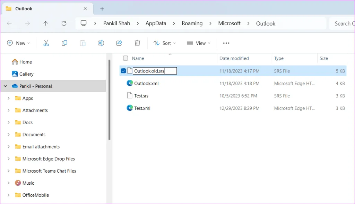Click the Copy icon in toolbar
This screenshot has height=204, width=355.
(x=64, y=43)
